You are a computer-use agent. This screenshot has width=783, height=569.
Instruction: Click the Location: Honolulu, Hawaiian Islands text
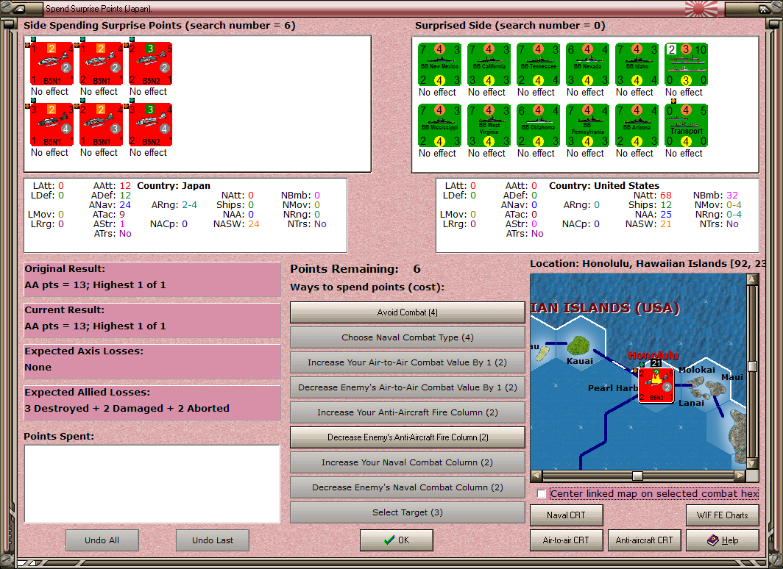pos(647,264)
